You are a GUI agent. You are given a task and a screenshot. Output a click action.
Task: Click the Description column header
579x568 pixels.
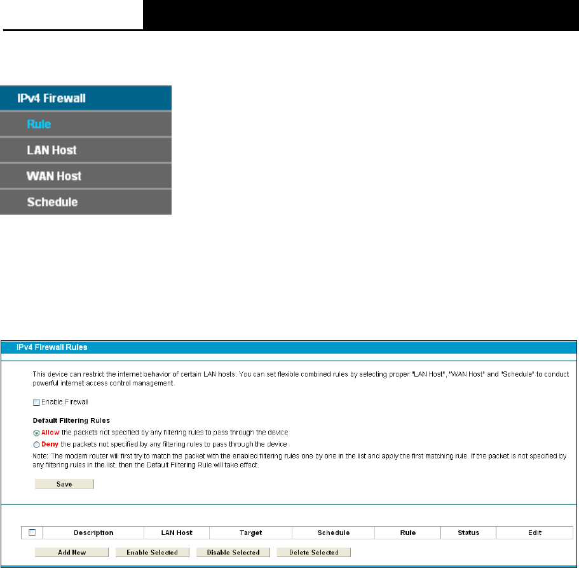click(x=93, y=532)
